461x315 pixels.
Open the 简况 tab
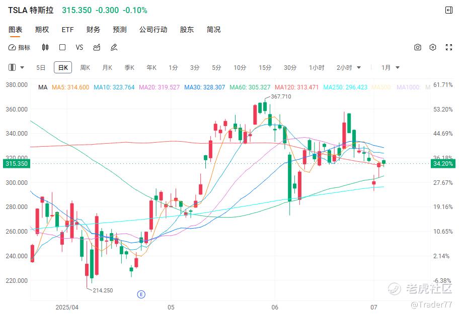coord(213,30)
